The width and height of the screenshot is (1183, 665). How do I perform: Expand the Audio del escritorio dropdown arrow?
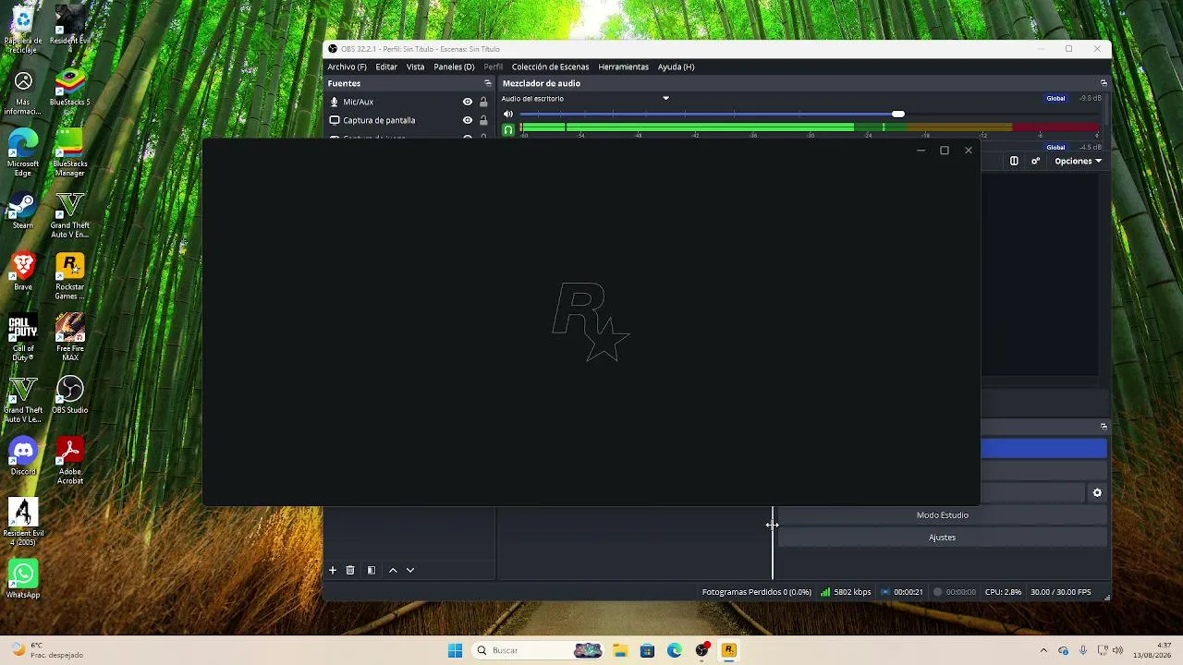[x=665, y=99]
